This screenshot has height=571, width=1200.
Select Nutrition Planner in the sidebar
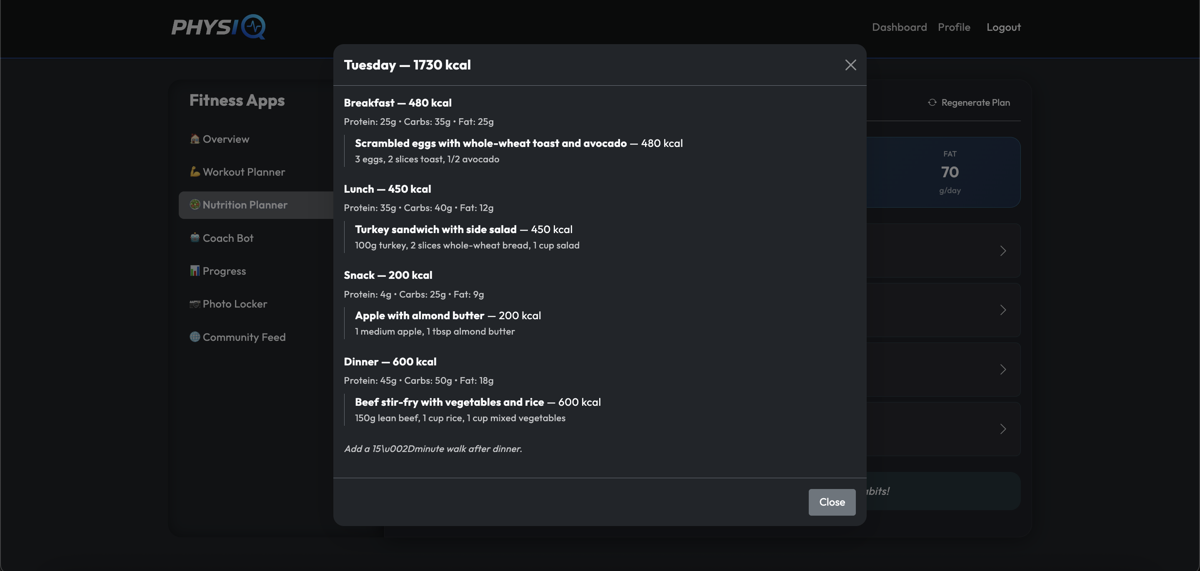click(x=245, y=205)
